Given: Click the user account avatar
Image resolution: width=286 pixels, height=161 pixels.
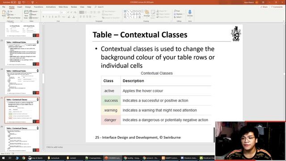Looking at the screenshot, I should (257, 2).
